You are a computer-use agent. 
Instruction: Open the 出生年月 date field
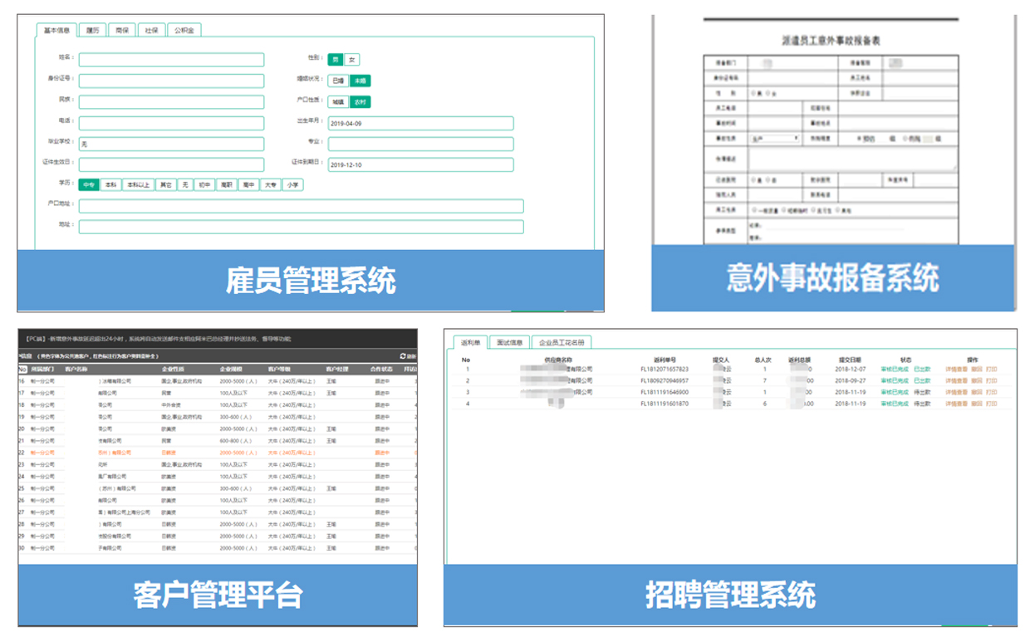click(420, 124)
